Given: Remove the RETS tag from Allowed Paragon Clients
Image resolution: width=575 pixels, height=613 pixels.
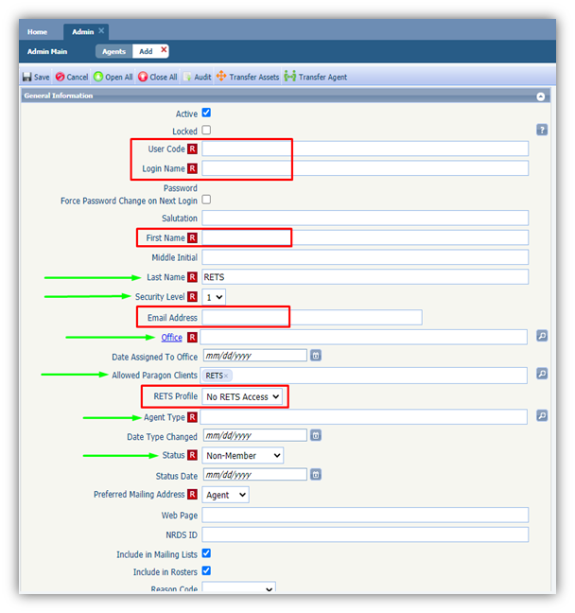Looking at the screenshot, I should coord(226,376).
